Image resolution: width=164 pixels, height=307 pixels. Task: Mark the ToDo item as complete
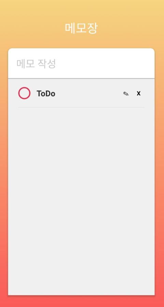click(x=24, y=93)
